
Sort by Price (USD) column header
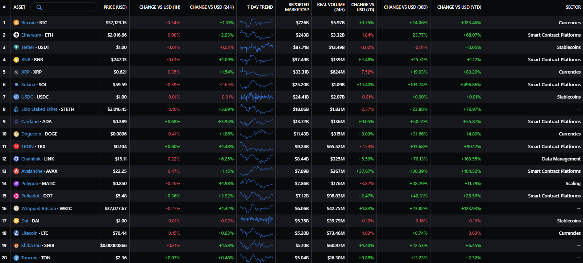coord(115,7)
